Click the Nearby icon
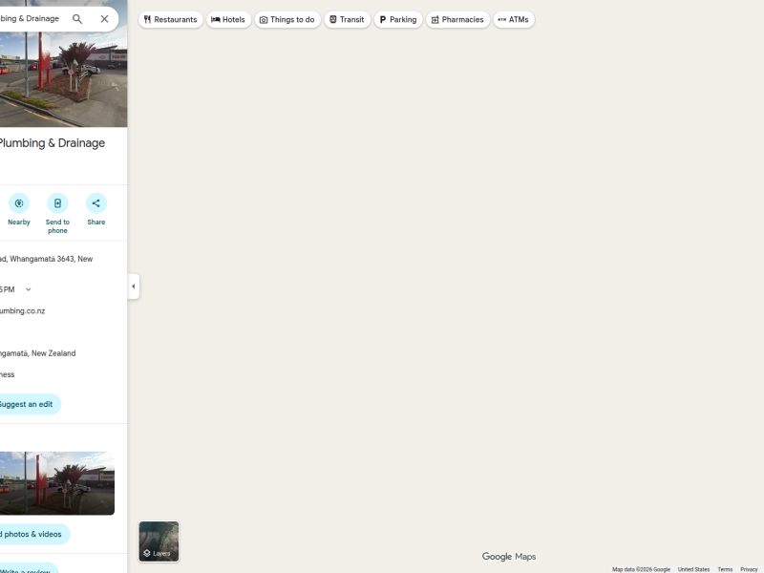This screenshot has width=764, height=573. tap(19, 203)
